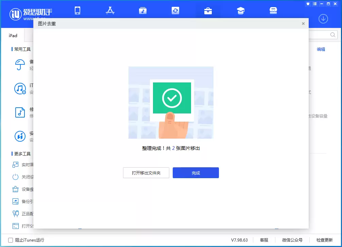Click the 完成 button
This screenshot has width=342, height=247.
pos(195,173)
